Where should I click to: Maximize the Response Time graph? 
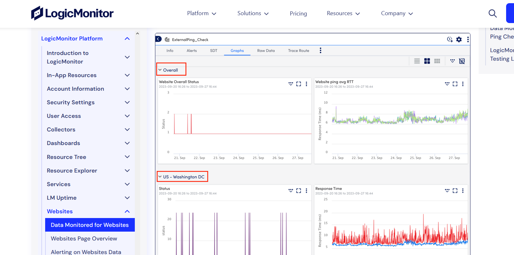pyautogui.click(x=455, y=191)
